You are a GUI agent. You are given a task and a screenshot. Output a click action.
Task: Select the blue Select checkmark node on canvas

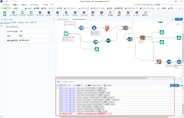coord(108,41)
